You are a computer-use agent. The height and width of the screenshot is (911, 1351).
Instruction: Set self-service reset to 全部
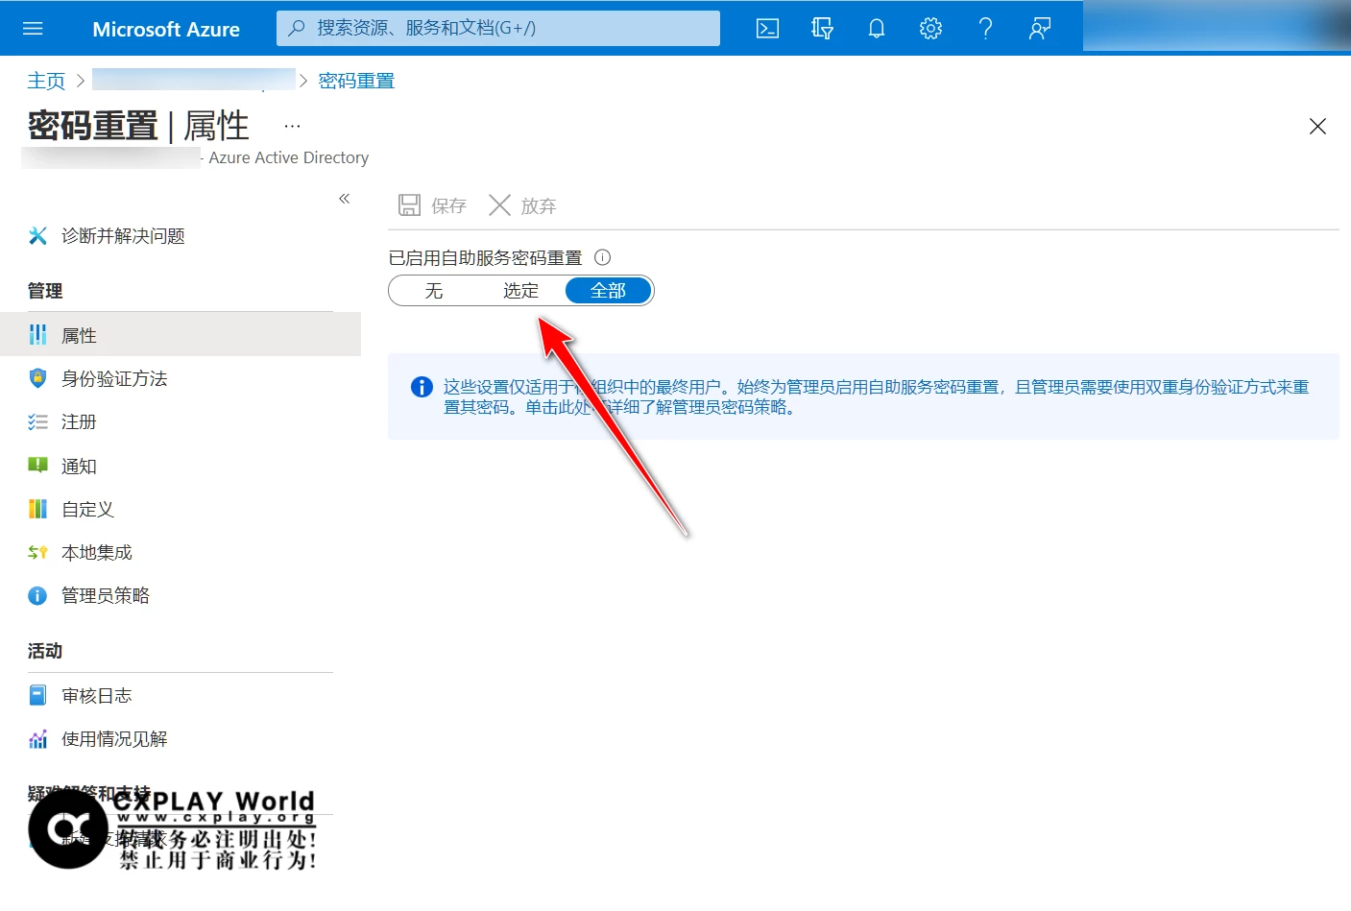(608, 291)
